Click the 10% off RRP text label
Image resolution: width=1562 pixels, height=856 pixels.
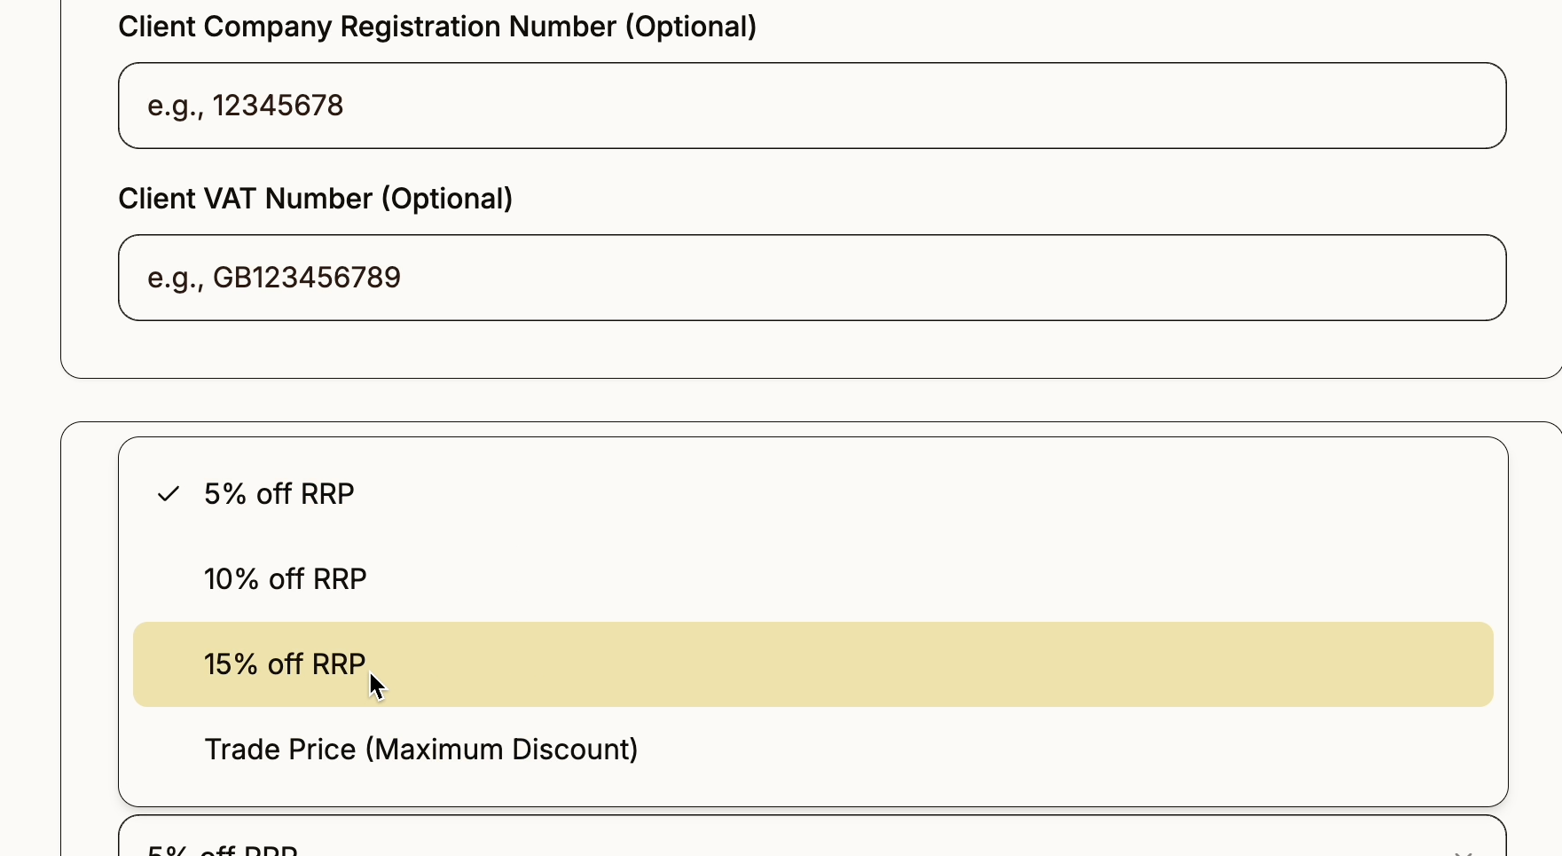click(x=285, y=579)
